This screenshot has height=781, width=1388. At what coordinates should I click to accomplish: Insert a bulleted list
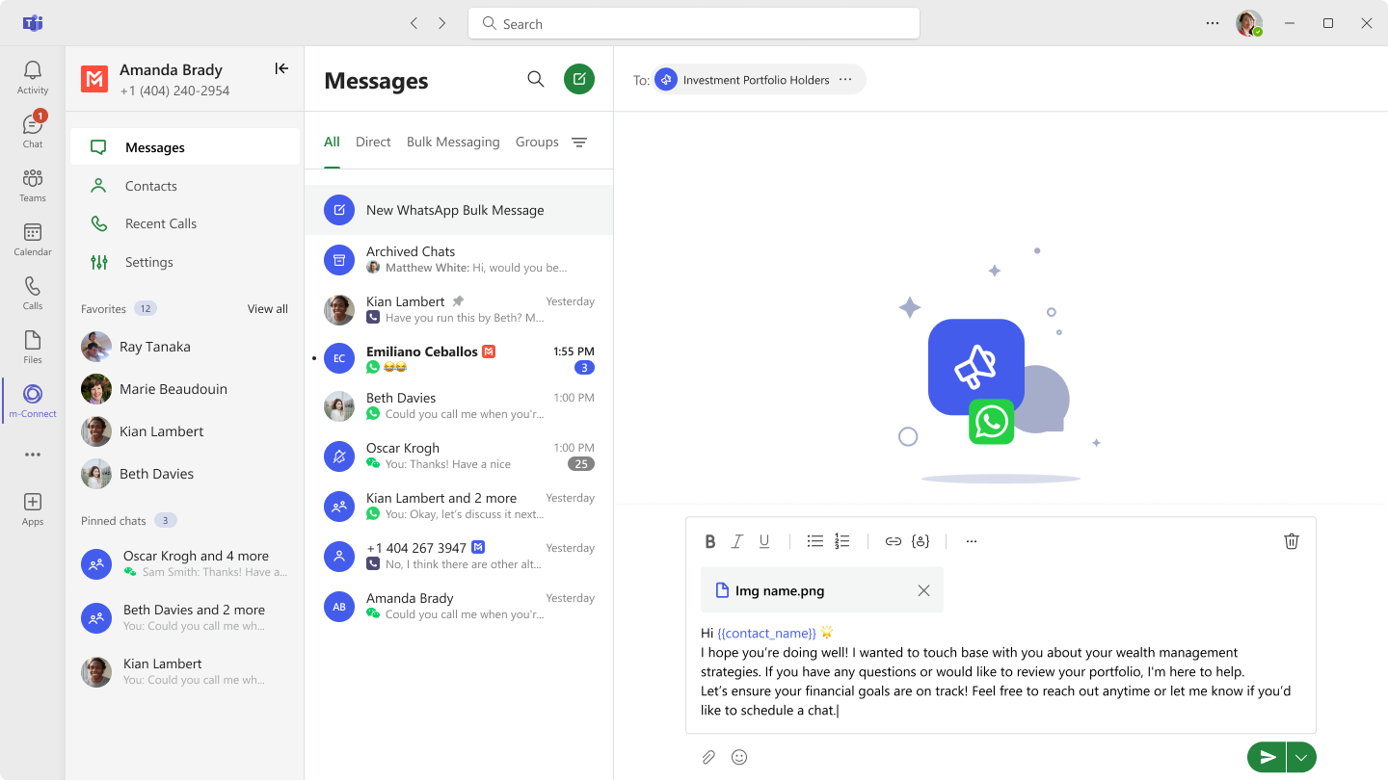coord(815,541)
